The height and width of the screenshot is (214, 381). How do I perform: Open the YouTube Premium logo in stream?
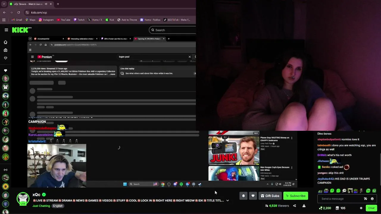click(45, 57)
